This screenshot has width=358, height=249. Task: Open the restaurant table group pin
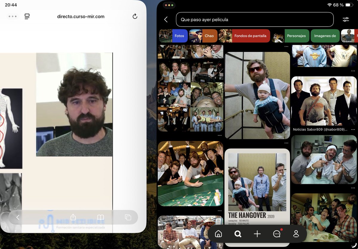[324, 218]
